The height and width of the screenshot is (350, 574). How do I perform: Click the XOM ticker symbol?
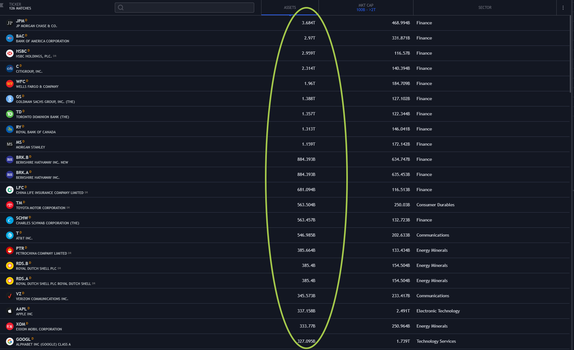pos(20,324)
